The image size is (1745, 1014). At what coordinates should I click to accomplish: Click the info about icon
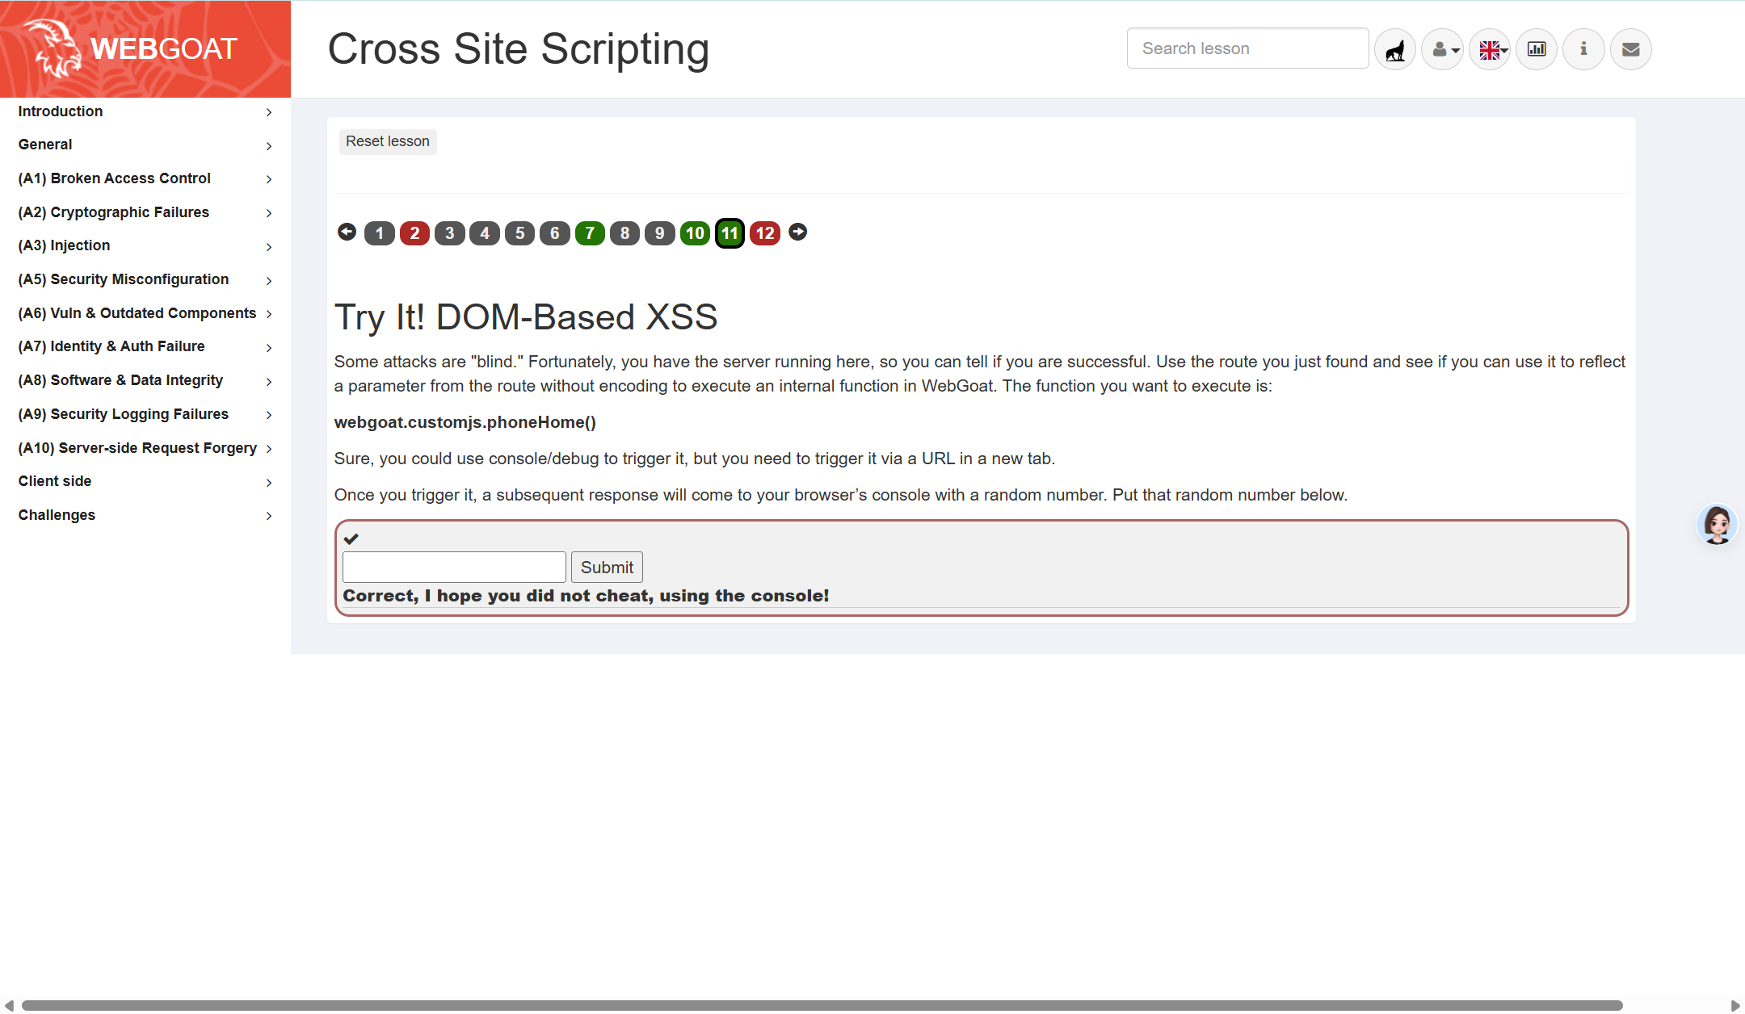(1583, 50)
